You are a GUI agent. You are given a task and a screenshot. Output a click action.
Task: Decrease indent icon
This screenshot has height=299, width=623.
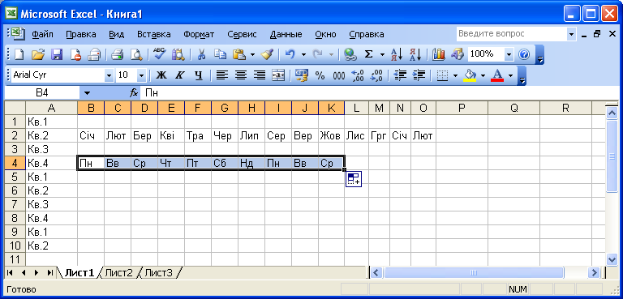pyautogui.click(x=399, y=75)
